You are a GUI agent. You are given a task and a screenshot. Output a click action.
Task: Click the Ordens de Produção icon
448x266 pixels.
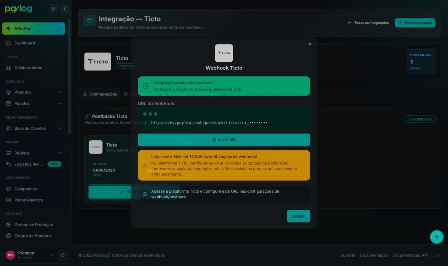click(x=9, y=225)
